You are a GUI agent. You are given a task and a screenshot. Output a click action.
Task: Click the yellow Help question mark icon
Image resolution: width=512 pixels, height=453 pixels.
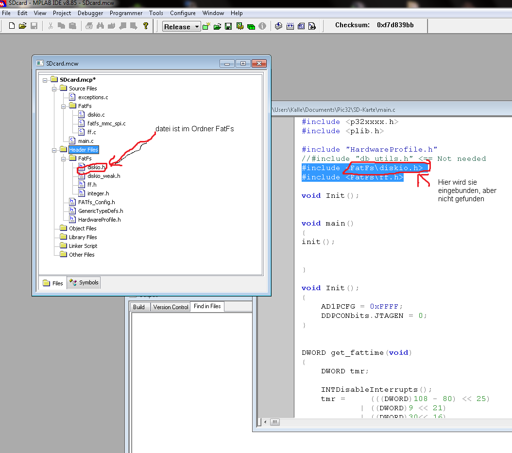(145, 26)
